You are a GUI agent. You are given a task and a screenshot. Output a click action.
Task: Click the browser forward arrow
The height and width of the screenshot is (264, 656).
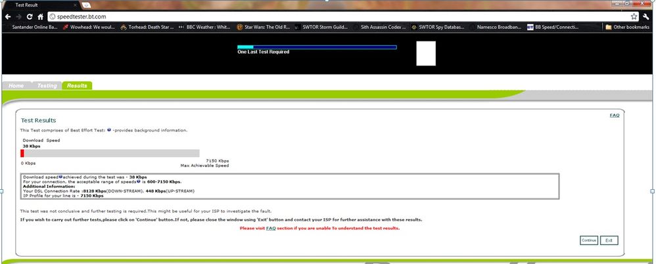(19, 16)
